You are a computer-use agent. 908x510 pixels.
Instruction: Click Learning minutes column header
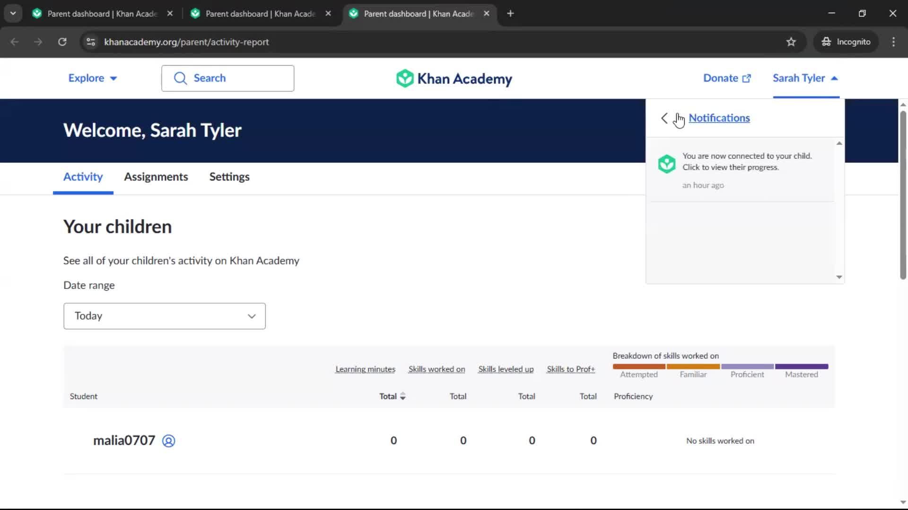365,369
